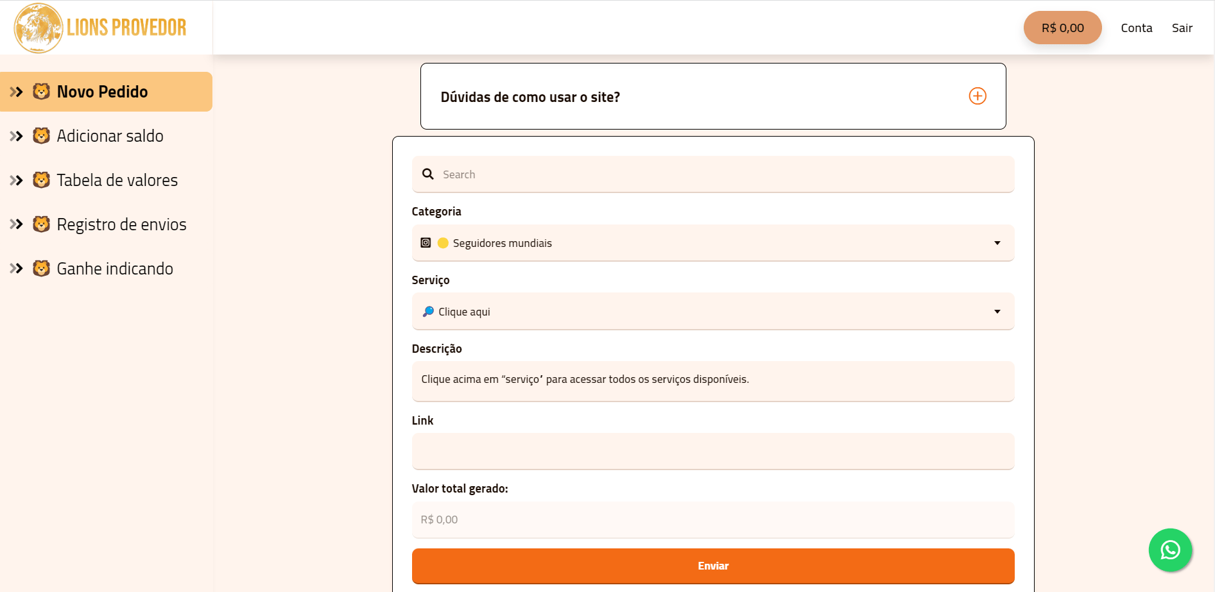Click the Sair logout link
Screen dimensions: 1215x592
(1182, 28)
